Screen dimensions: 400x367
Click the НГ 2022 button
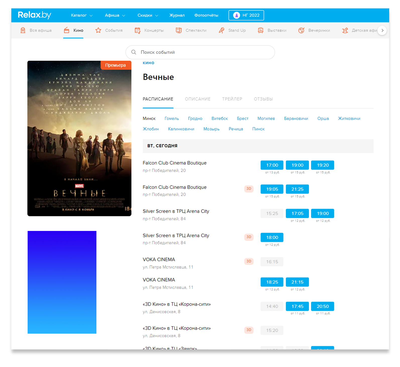click(246, 15)
